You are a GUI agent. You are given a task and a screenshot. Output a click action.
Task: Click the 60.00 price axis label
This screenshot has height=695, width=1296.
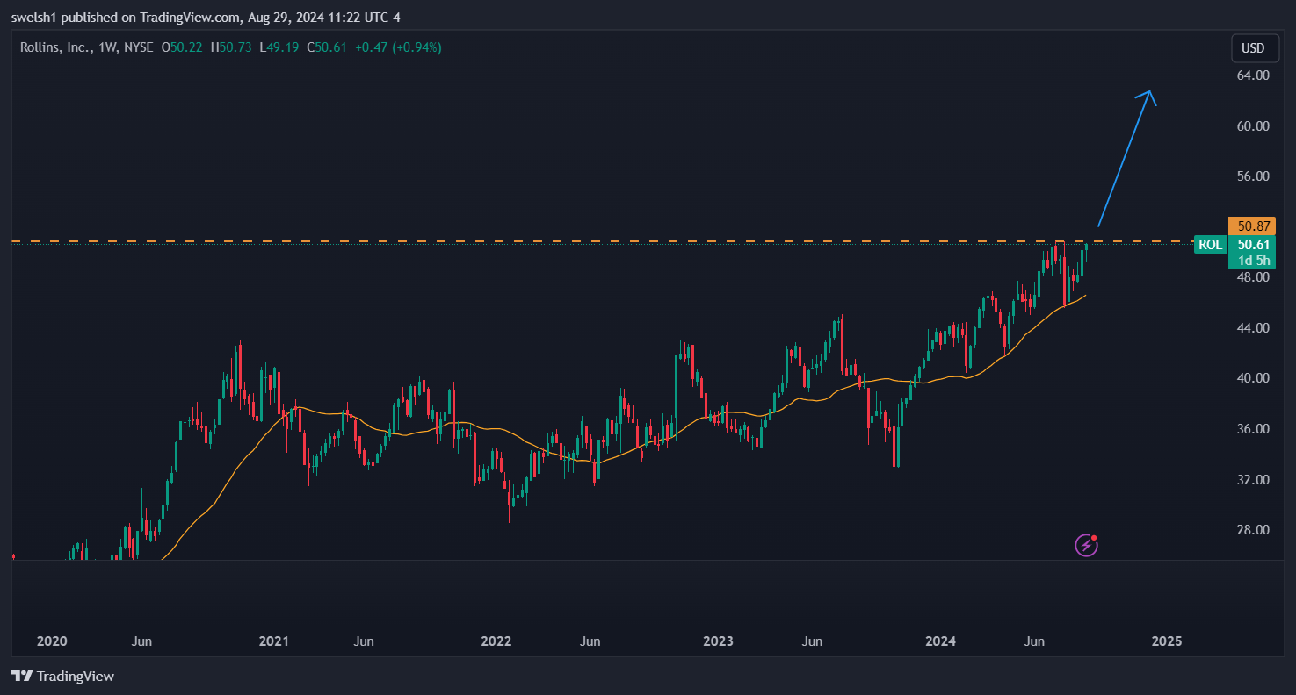pos(1252,125)
